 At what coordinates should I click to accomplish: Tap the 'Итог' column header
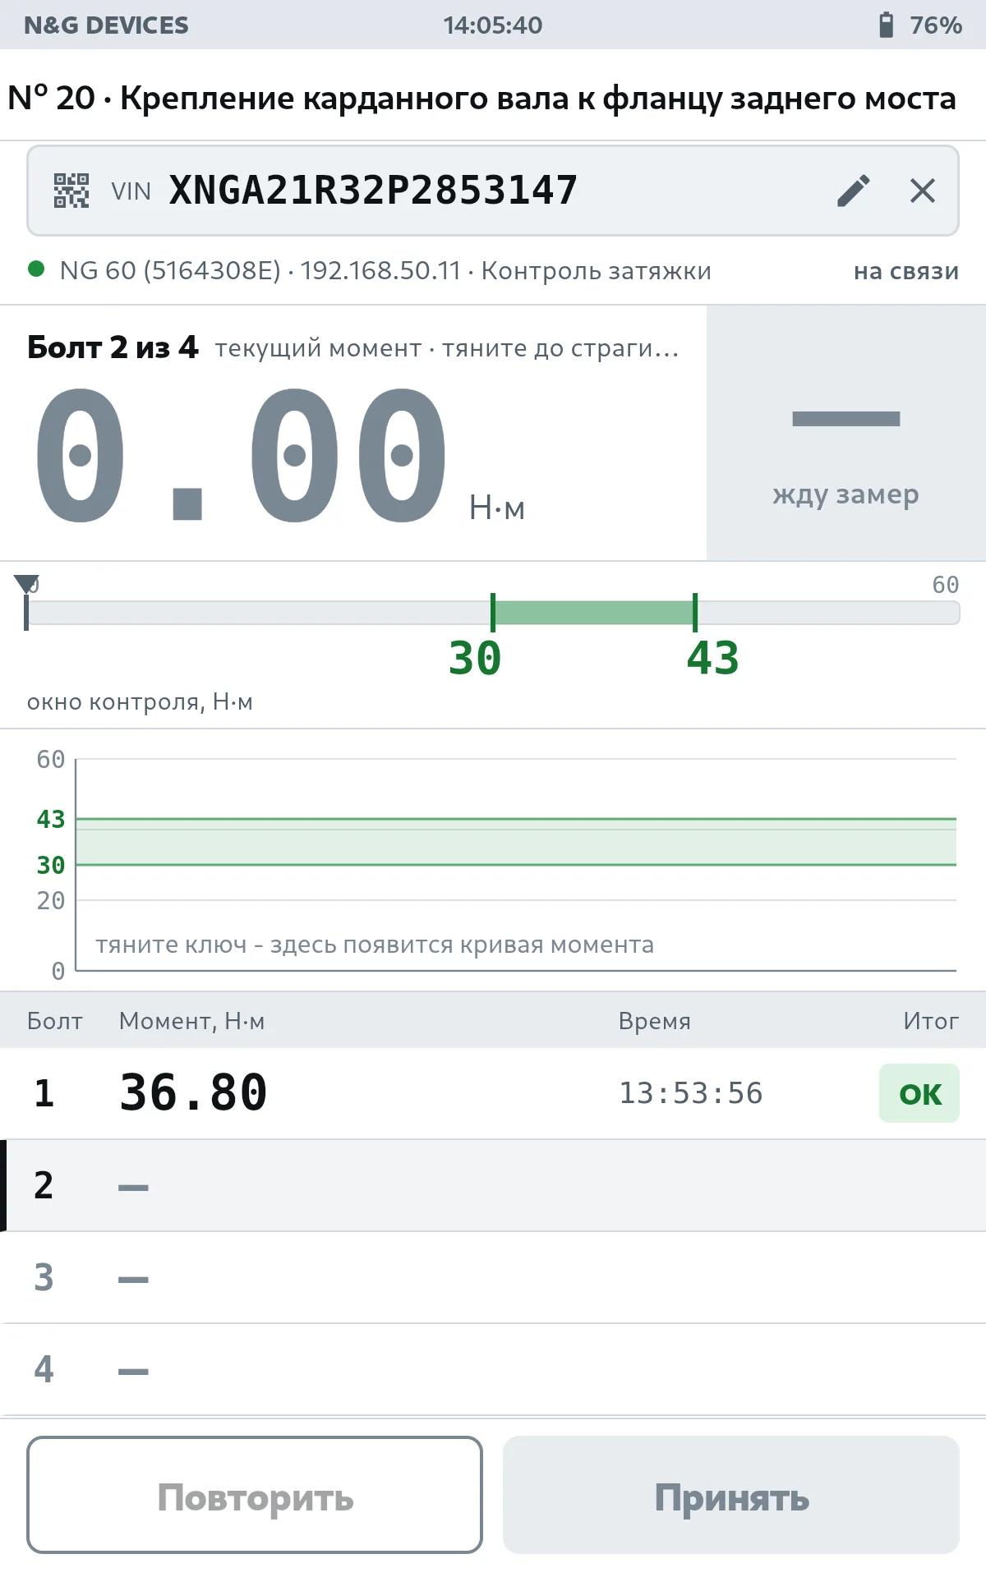coord(931,1021)
